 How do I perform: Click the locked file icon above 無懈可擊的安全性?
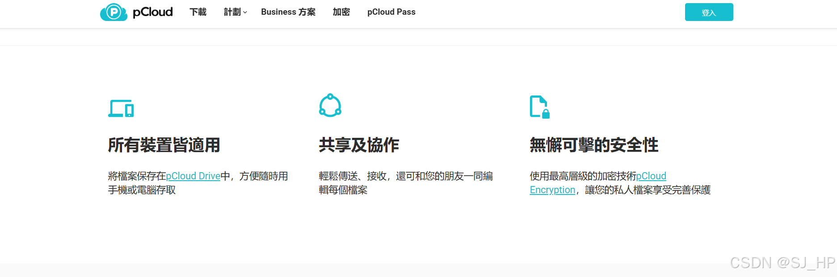539,107
